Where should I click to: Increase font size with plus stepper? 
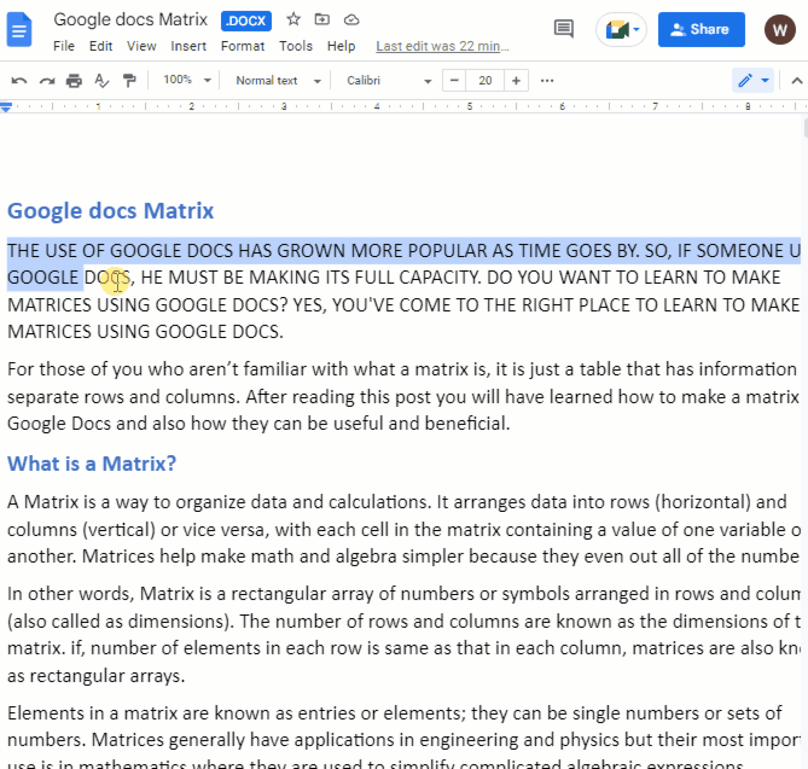pos(516,81)
